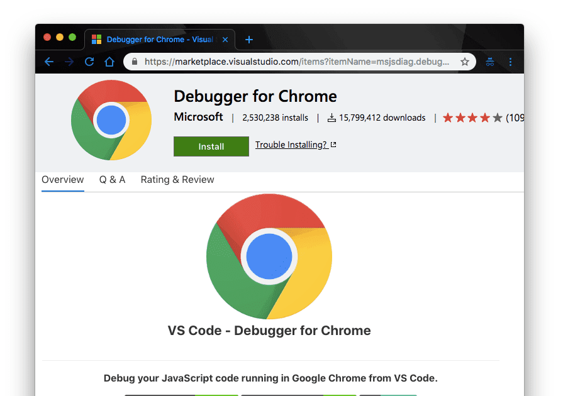Go back using the browser back arrow
Viewport: 563px width, 396px height.
[49, 62]
